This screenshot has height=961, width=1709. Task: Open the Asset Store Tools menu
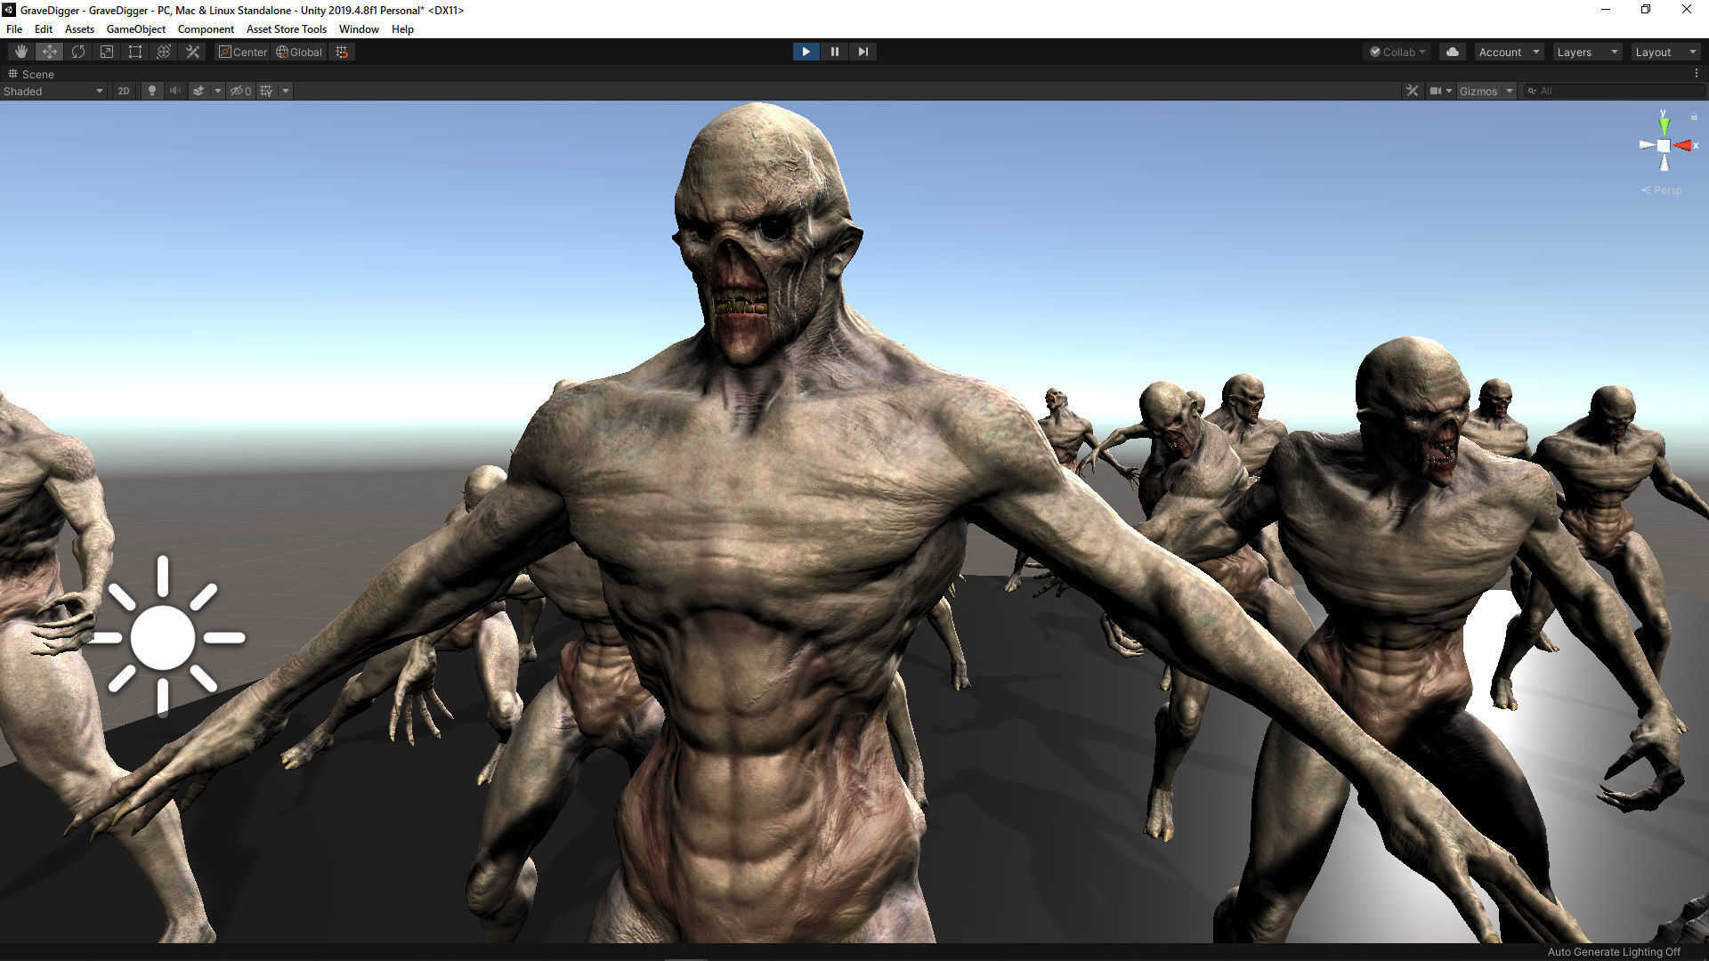[x=286, y=29]
